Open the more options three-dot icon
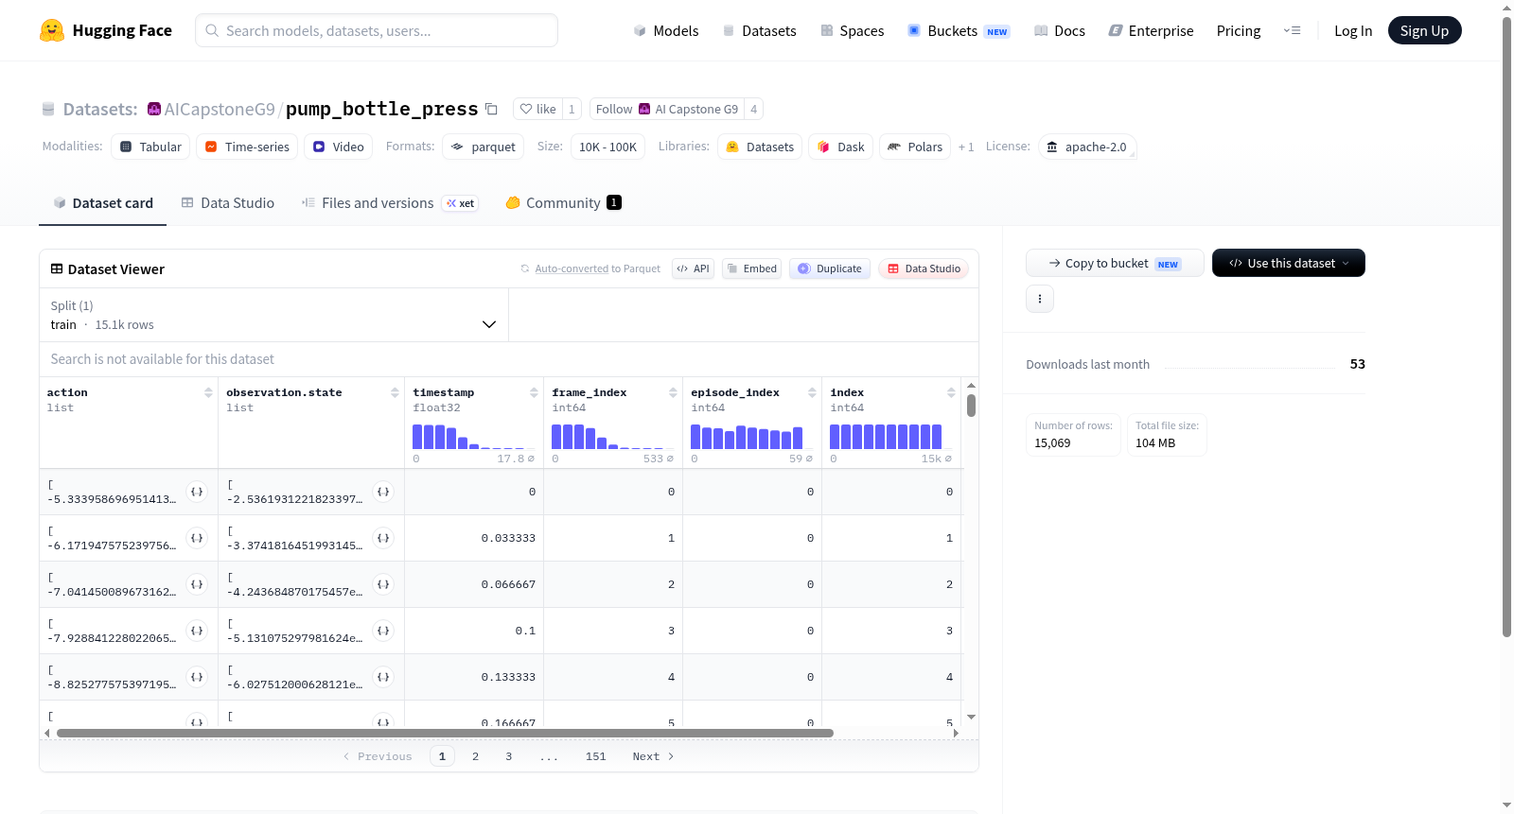The image size is (1514, 814). [x=1040, y=299]
